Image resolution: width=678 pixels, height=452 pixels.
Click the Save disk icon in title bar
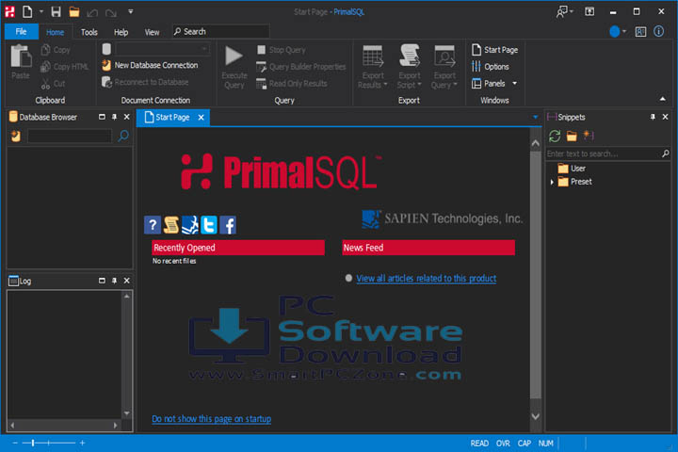(x=56, y=11)
